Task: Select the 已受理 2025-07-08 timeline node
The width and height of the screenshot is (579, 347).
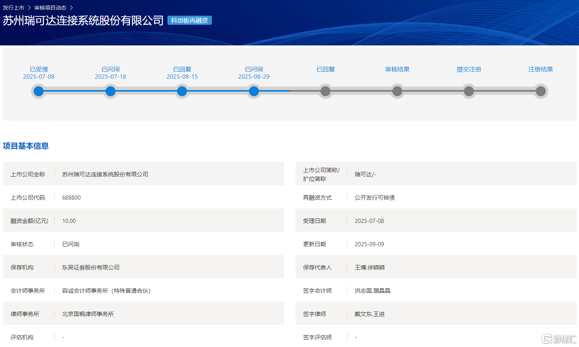Action: point(39,91)
